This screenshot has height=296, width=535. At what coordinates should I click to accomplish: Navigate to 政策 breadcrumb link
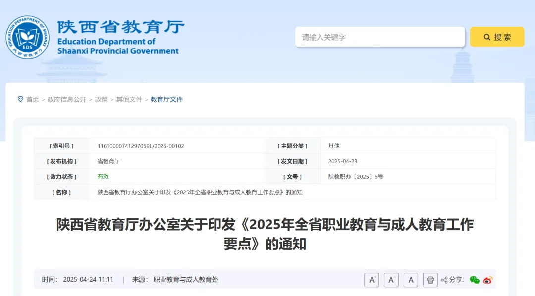pyautogui.click(x=101, y=99)
